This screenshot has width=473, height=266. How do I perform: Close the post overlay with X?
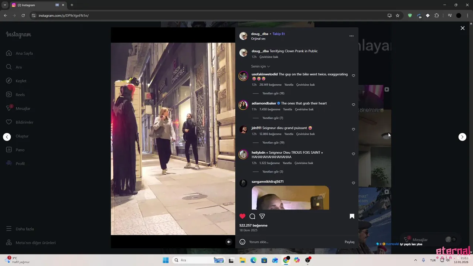pos(462,28)
